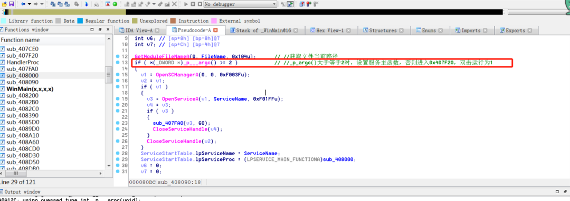Open the No debugger dropdown

(240, 4)
